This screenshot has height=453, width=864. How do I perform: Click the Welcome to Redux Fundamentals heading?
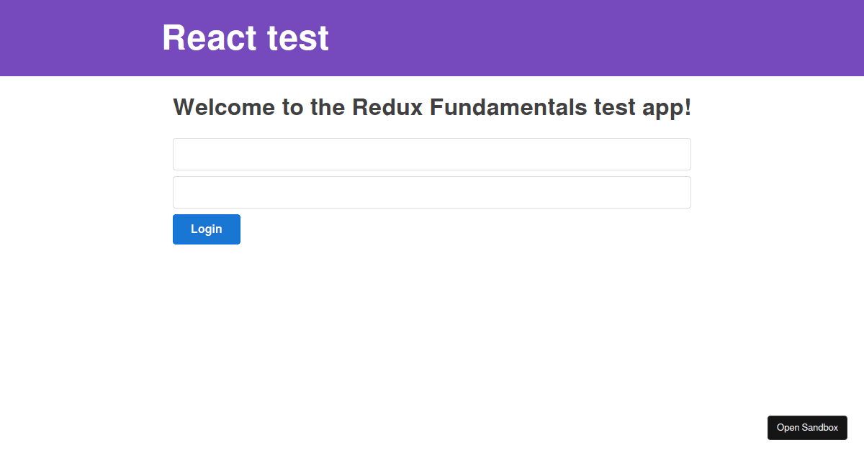431,107
